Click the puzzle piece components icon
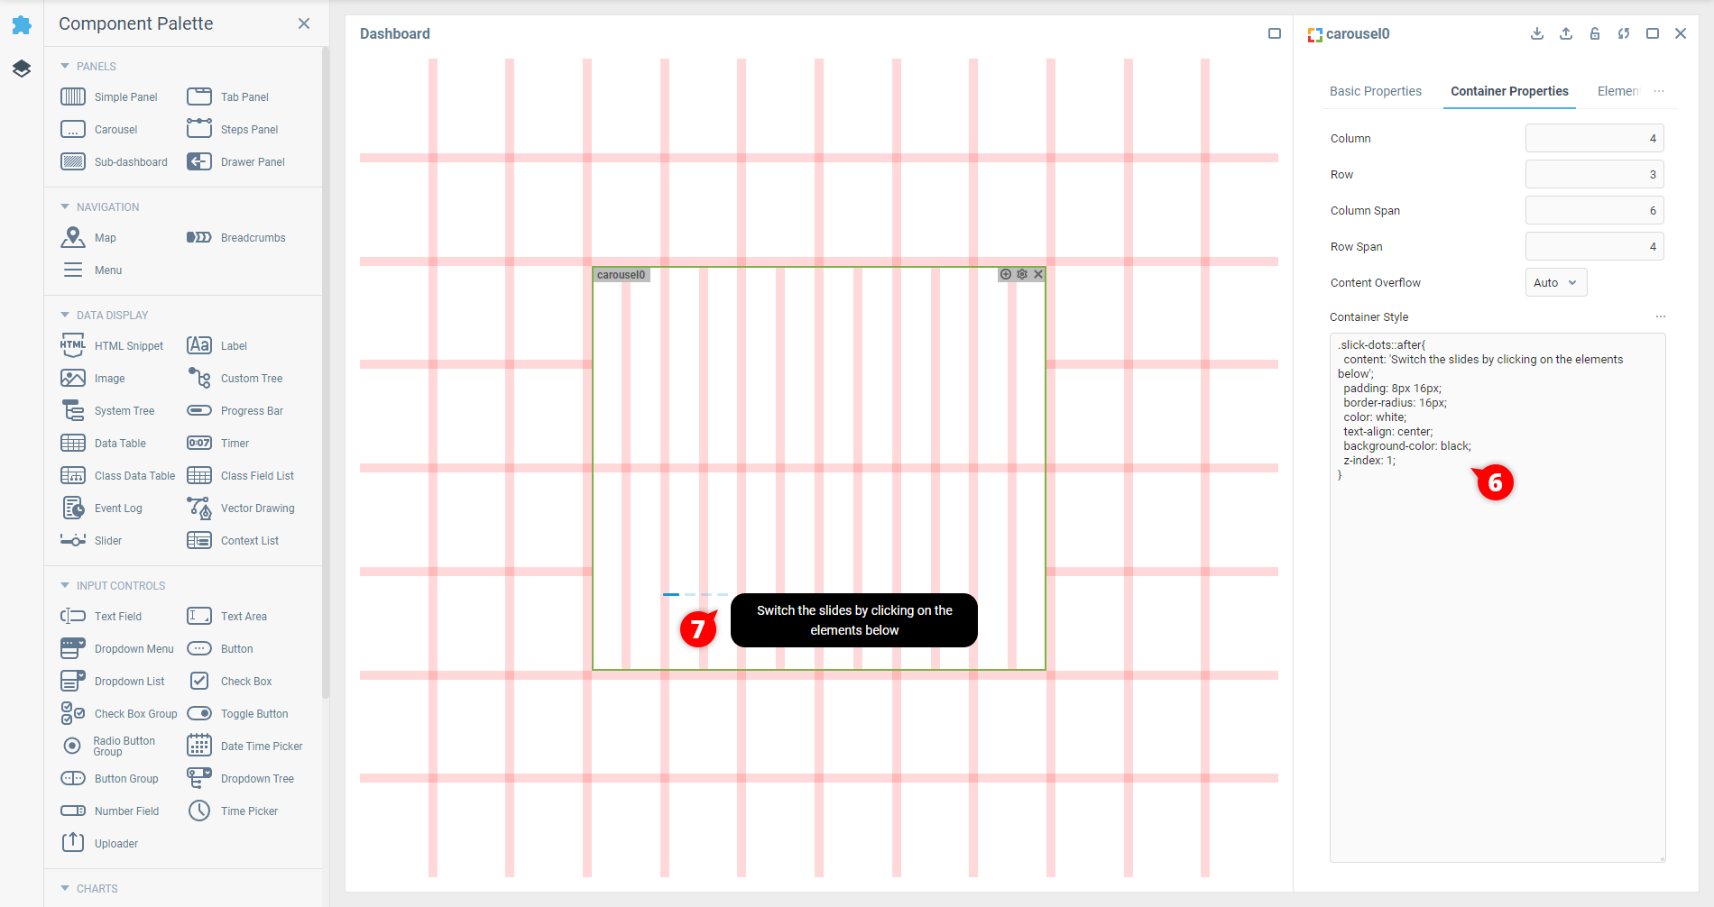The image size is (1714, 907). [22, 25]
